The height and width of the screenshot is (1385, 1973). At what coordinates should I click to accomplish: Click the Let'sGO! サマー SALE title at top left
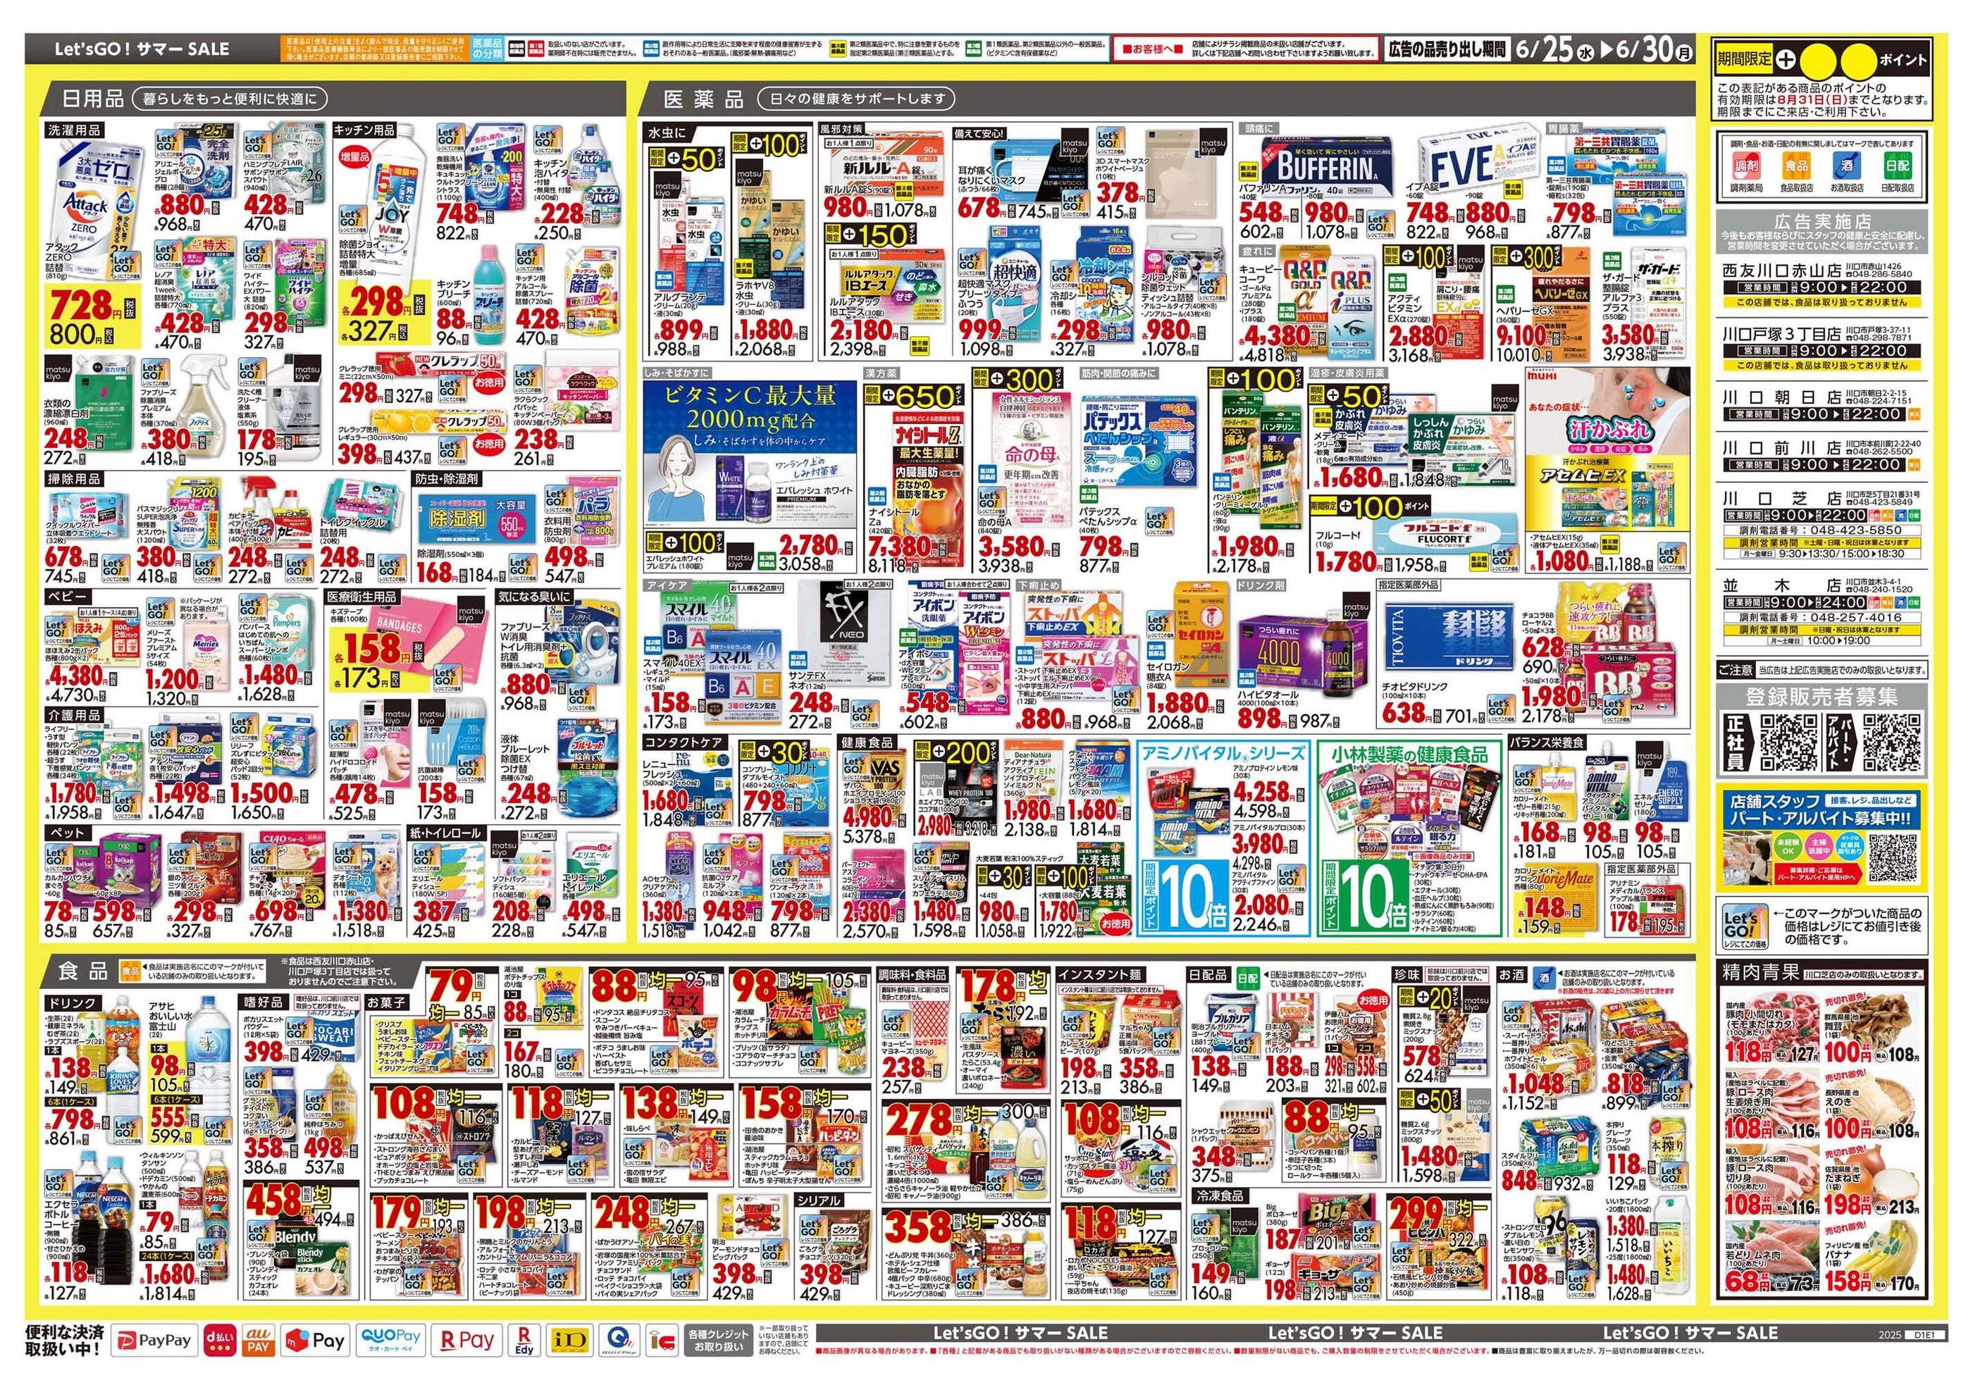point(142,49)
